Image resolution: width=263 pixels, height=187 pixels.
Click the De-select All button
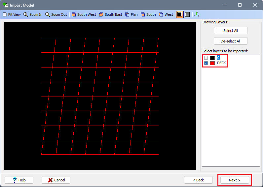(231, 41)
